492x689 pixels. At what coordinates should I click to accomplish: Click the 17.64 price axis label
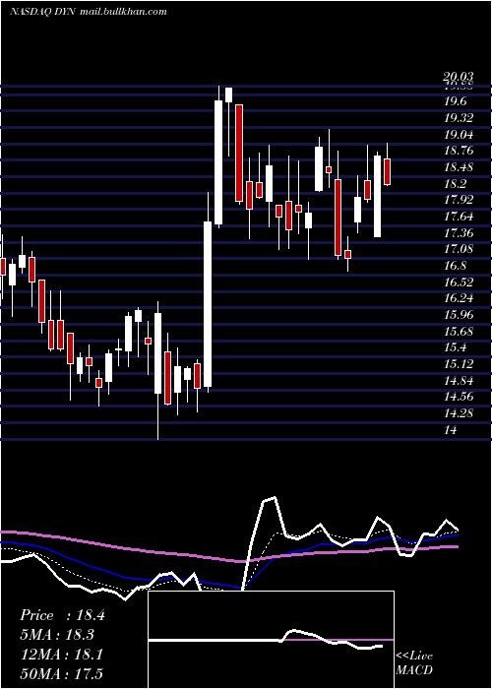coord(459,217)
